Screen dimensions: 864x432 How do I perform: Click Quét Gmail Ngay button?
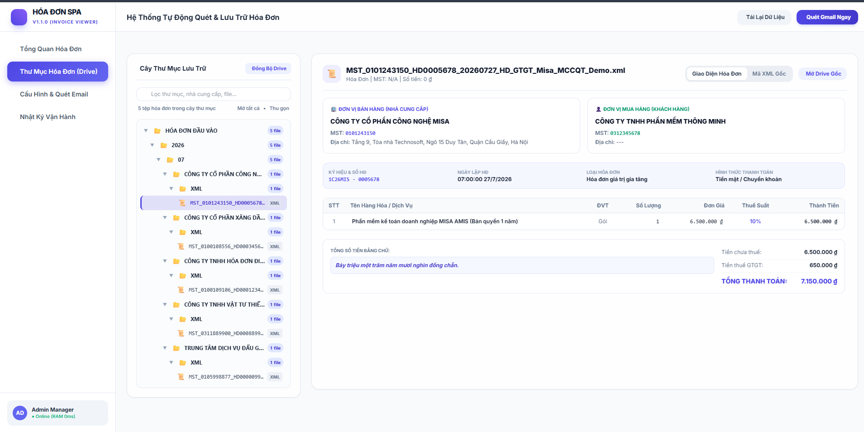coord(827,17)
